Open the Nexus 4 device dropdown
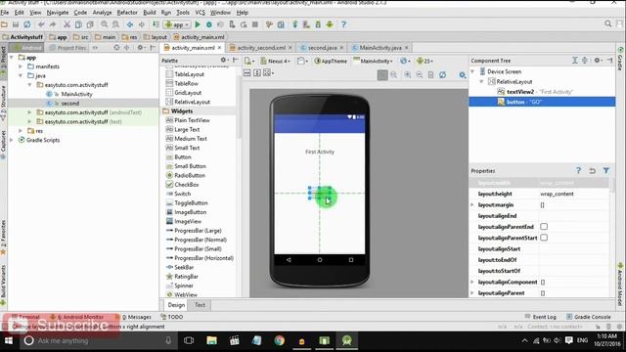This screenshot has width=626, height=352. (x=275, y=61)
